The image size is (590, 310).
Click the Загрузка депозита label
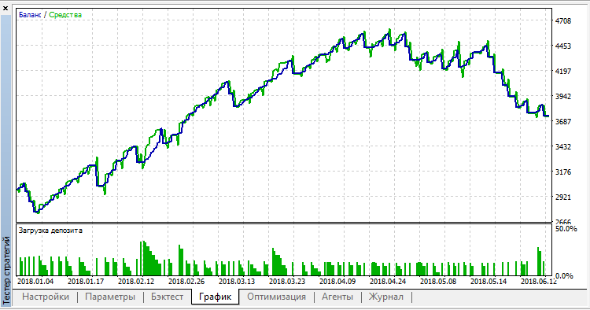pyautogui.click(x=50, y=231)
